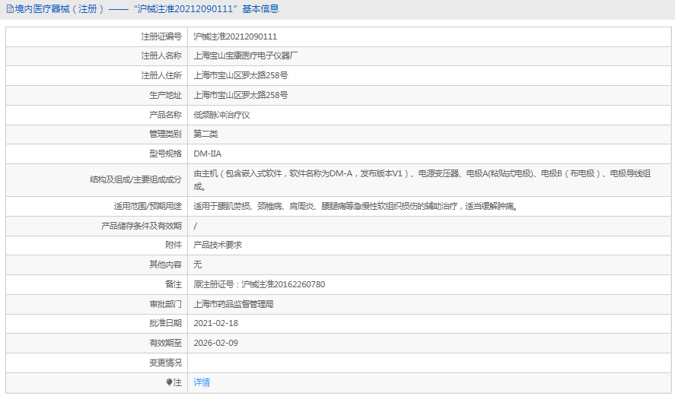Click the 结构及组成/主要组成成分 label
This screenshot has width=675, height=396.
click(135, 179)
